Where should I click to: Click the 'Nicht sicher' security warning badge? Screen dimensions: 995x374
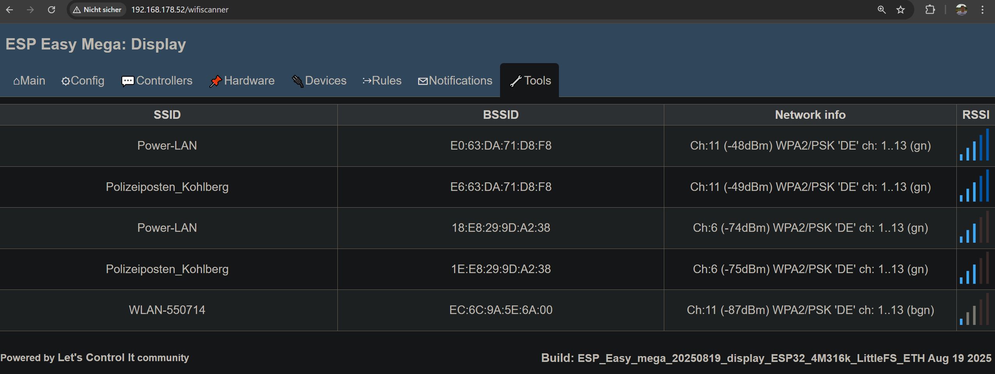click(98, 10)
